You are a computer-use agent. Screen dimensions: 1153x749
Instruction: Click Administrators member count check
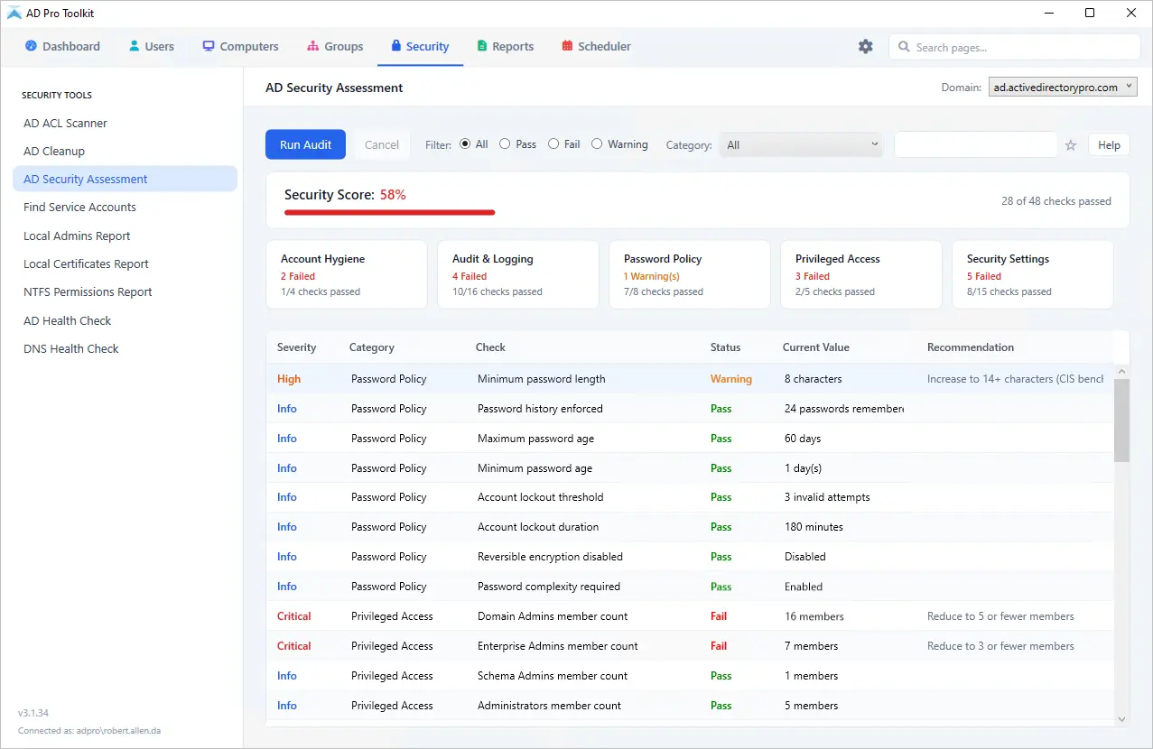pos(549,706)
